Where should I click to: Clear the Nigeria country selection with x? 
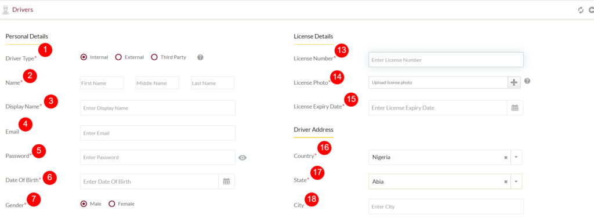[505, 158]
